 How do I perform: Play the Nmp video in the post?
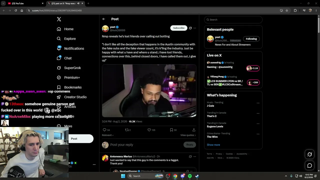[149, 91]
